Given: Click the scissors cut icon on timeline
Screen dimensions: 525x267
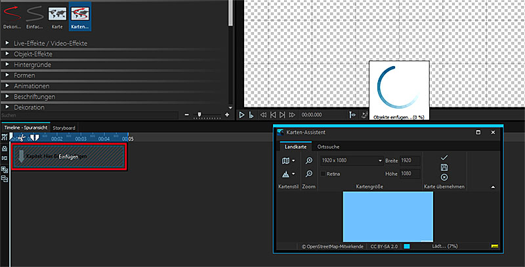Looking at the screenshot, I should 22,138.
